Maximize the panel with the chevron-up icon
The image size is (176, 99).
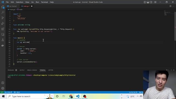(171, 70)
